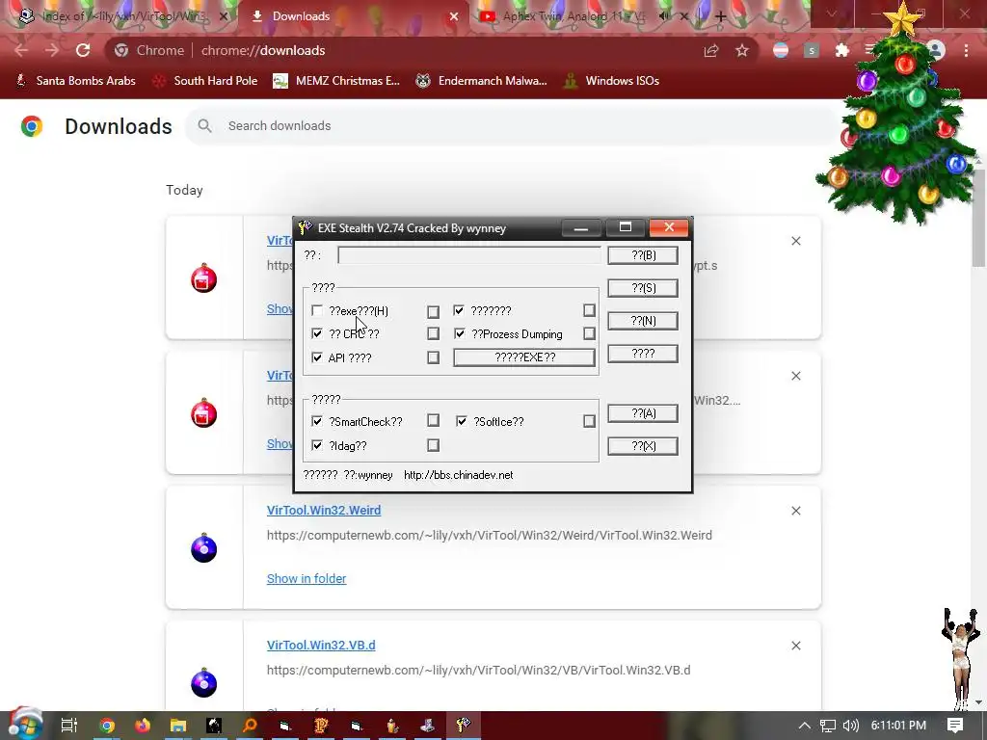Open File Explorer from the taskbar
Viewport: 987px width, 740px height.
[x=178, y=726]
